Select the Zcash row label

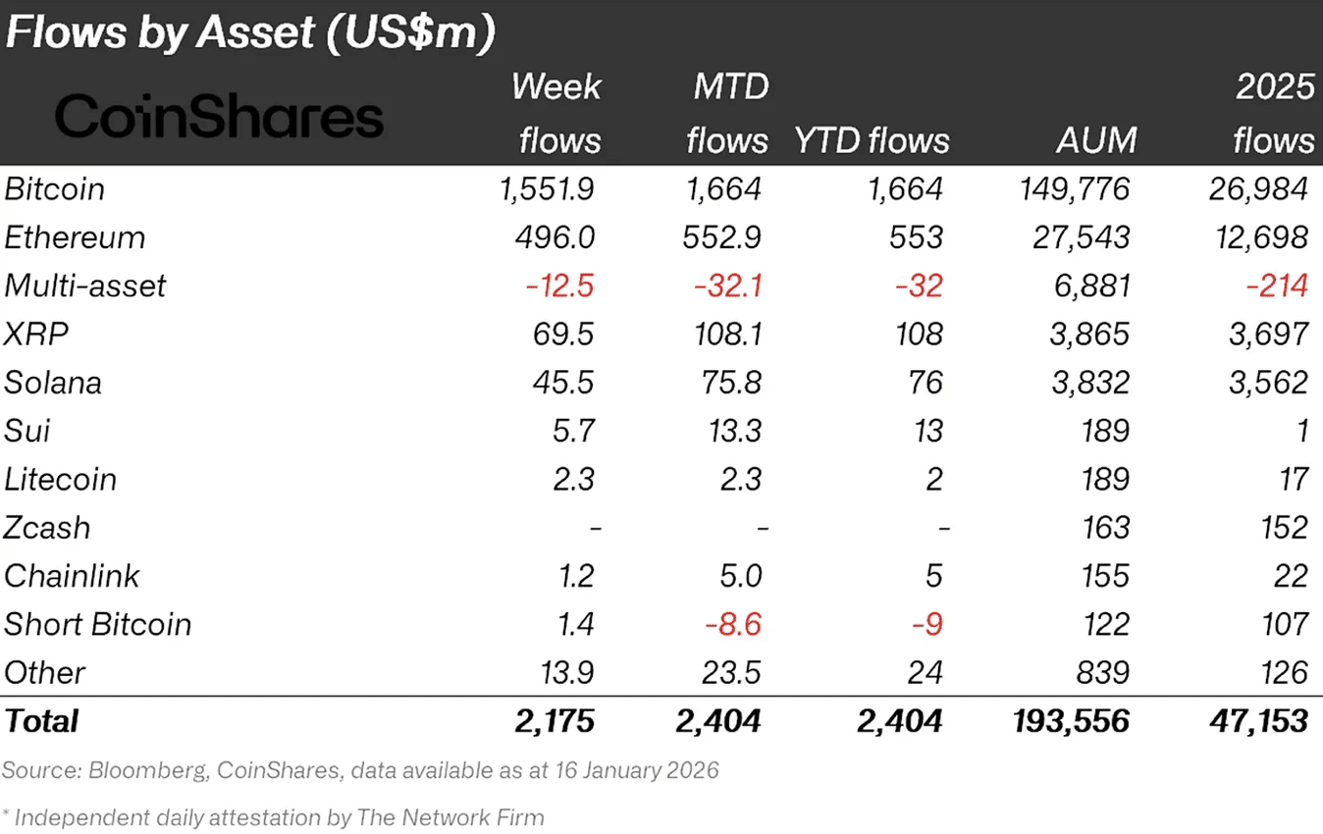47,528
